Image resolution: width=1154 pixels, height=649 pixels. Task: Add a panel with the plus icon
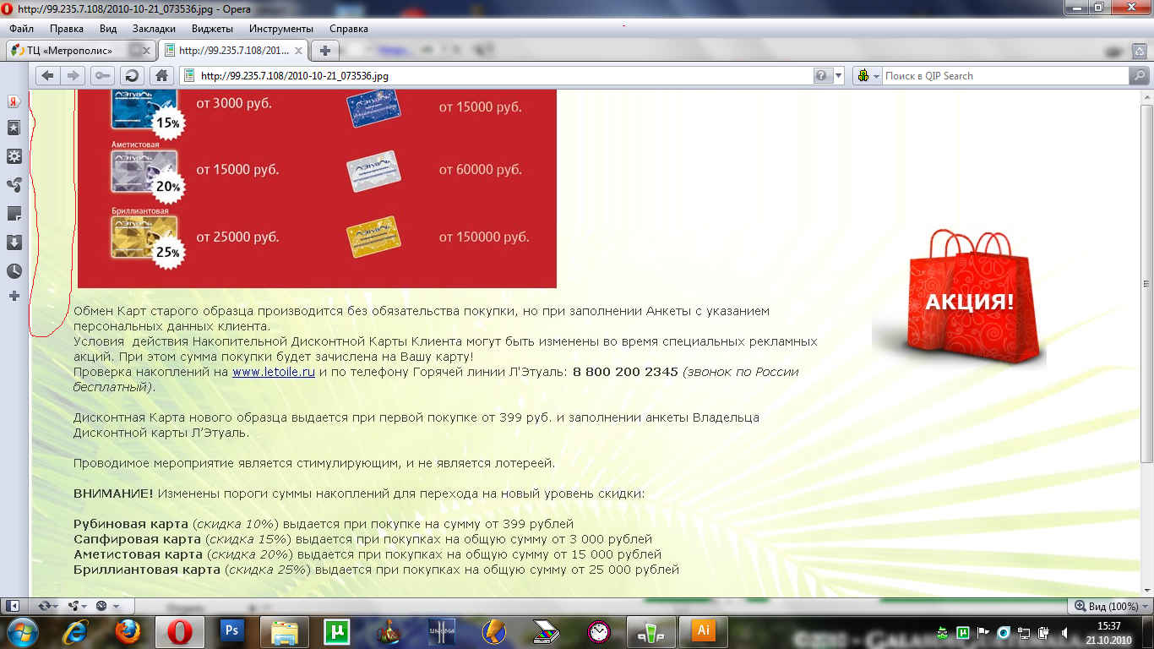coord(14,296)
